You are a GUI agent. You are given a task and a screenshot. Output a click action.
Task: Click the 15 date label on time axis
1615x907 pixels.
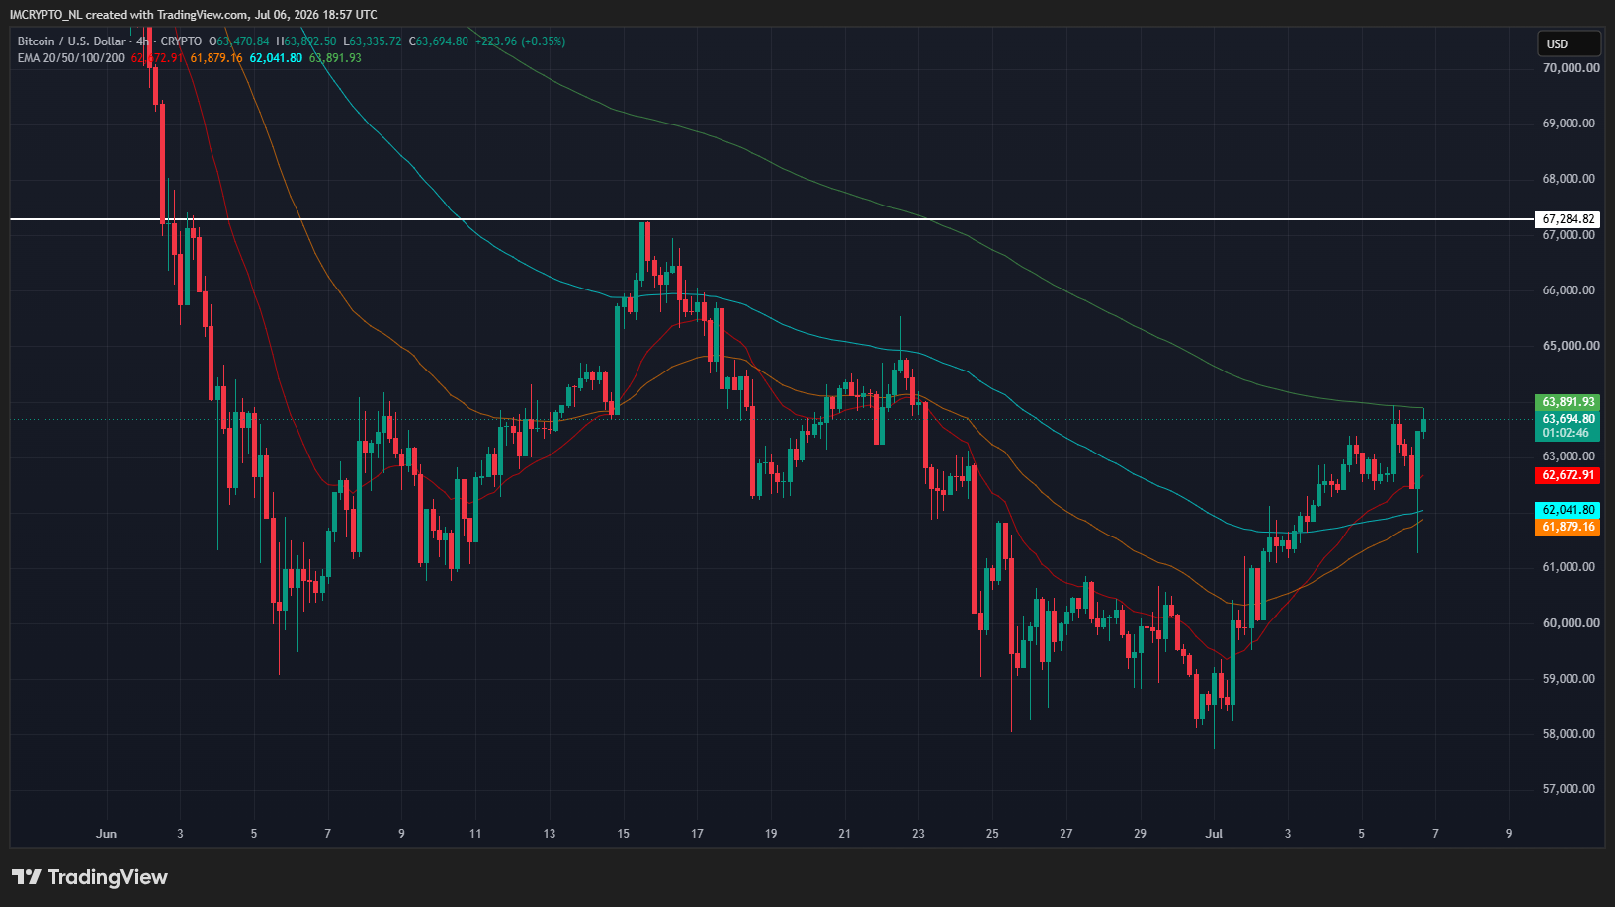tap(623, 834)
